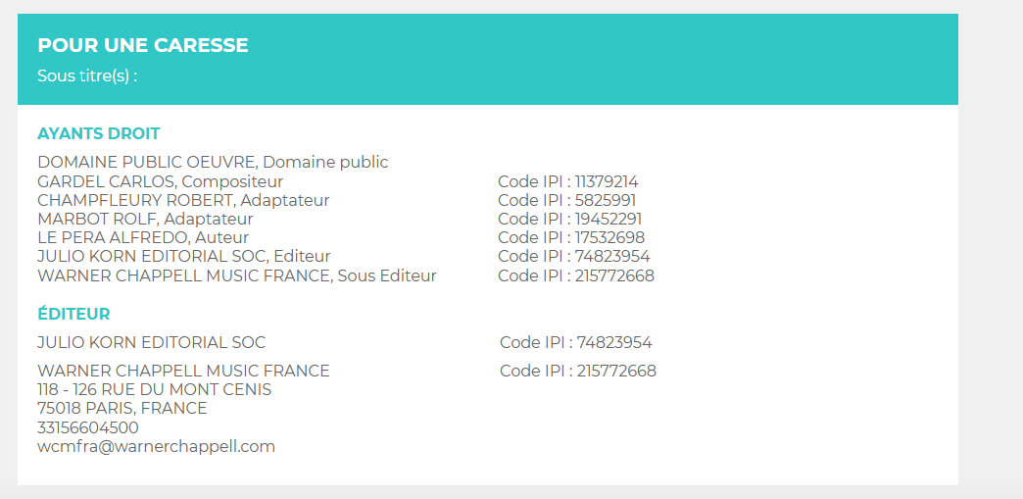Click the ÉDITEUR section heading
The image size is (1023, 499).
point(73,314)
